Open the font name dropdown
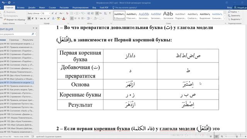Image resolution: width=247 pixels, height=139 pixels. (41, 14)
